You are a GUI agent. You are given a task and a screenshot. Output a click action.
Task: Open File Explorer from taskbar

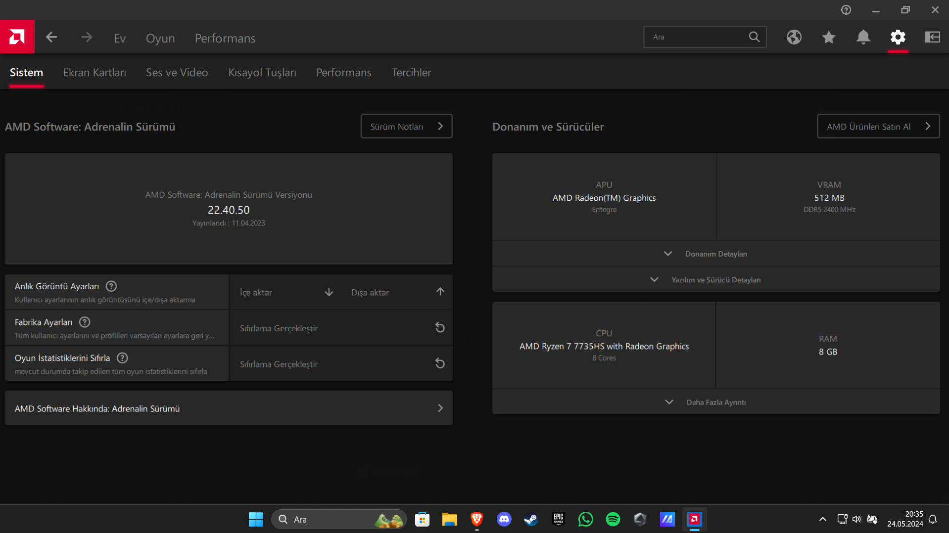point(449,519)
